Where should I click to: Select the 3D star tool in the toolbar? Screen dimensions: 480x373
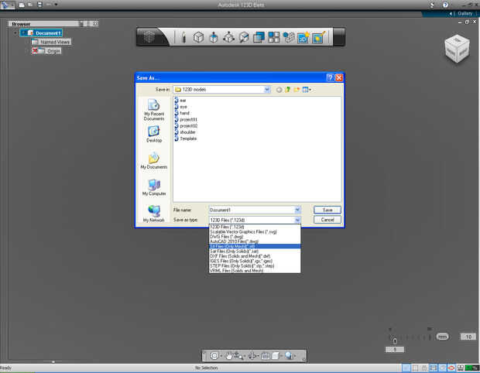(x=303, y=37)
